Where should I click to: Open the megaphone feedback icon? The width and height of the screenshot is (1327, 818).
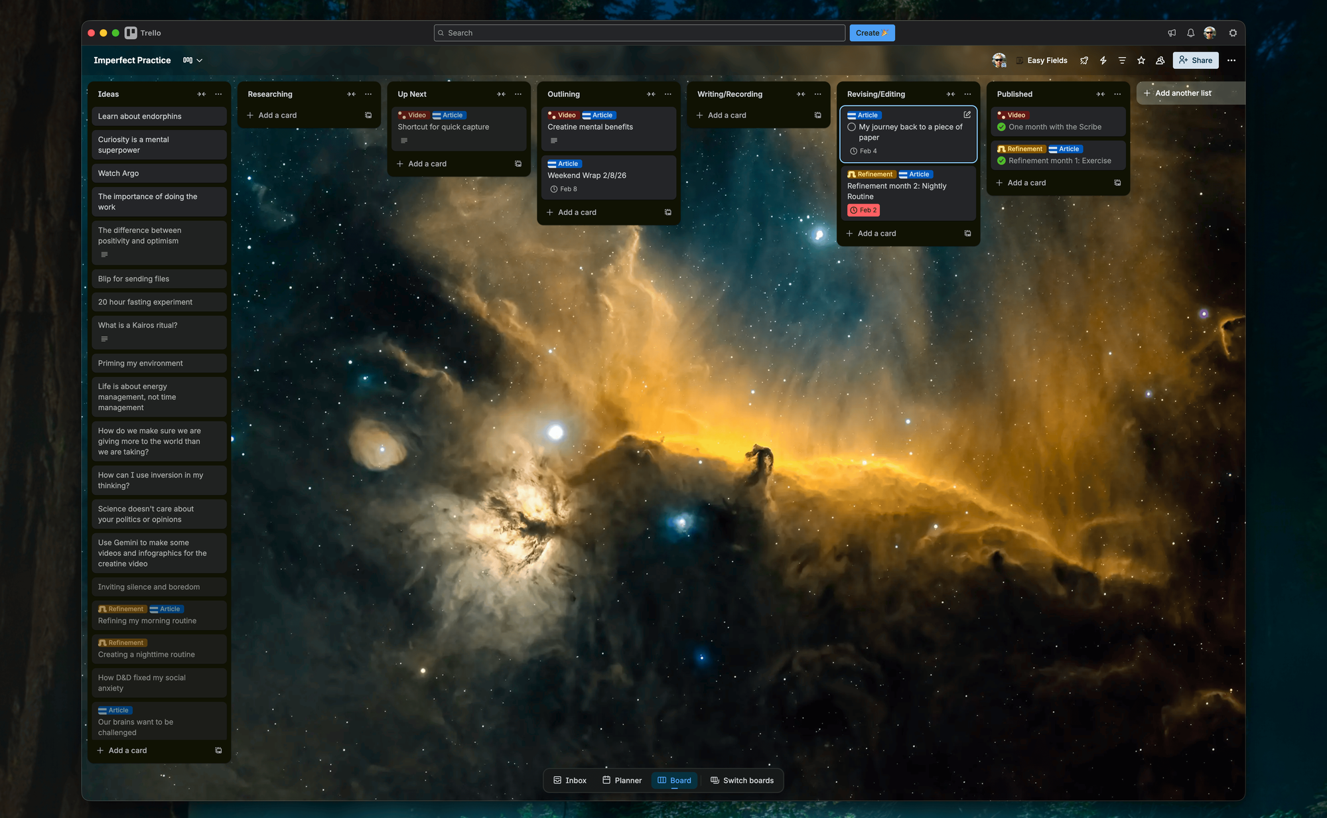(x=1172, y=33)
